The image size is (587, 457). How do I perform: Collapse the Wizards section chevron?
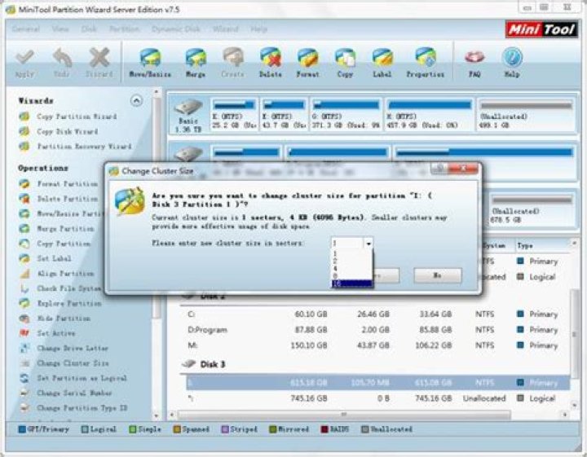click(x=136, y=100)
